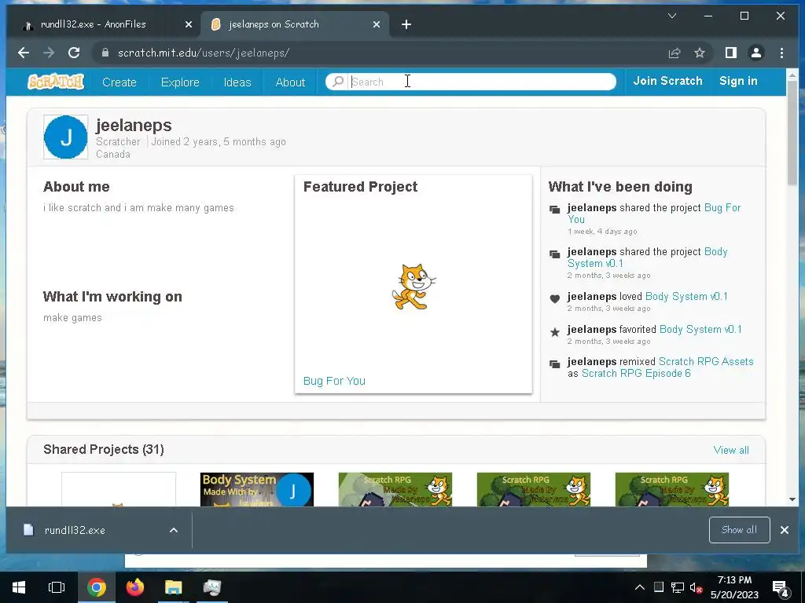Click the taskbar clock showing 7:13 PM
805x603 pixels.
click(x=734, y=587)
